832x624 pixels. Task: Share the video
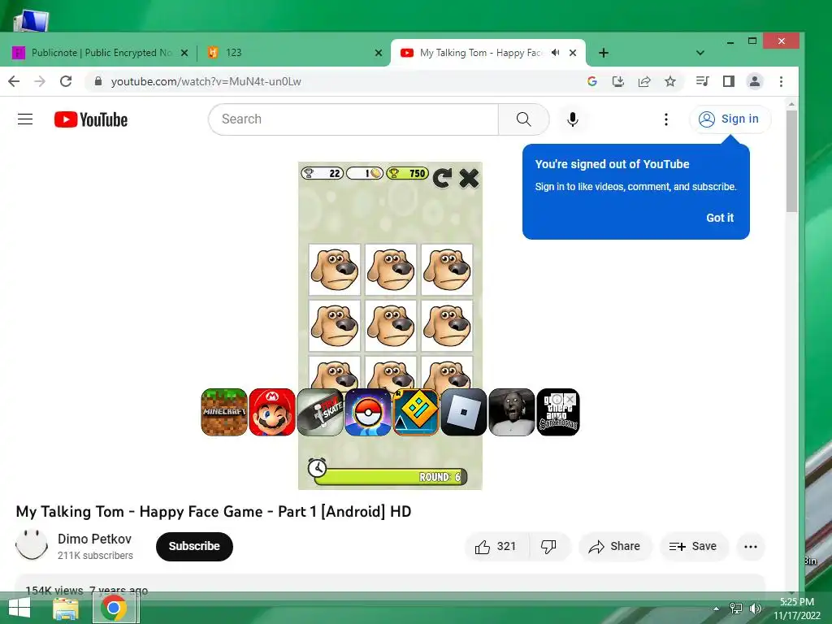[x=614, y=547]
